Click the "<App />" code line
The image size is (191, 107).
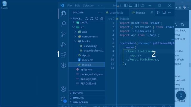coord(135,56)
